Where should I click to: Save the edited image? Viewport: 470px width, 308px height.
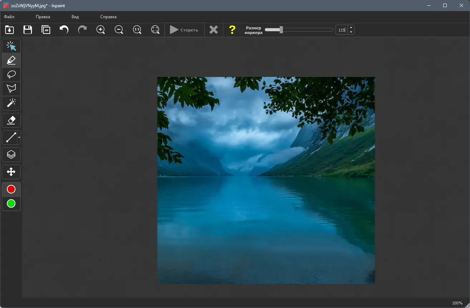(27, 30)
